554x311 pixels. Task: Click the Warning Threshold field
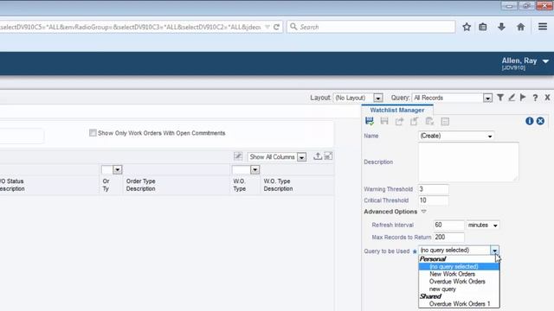click(x=433, y=189)
